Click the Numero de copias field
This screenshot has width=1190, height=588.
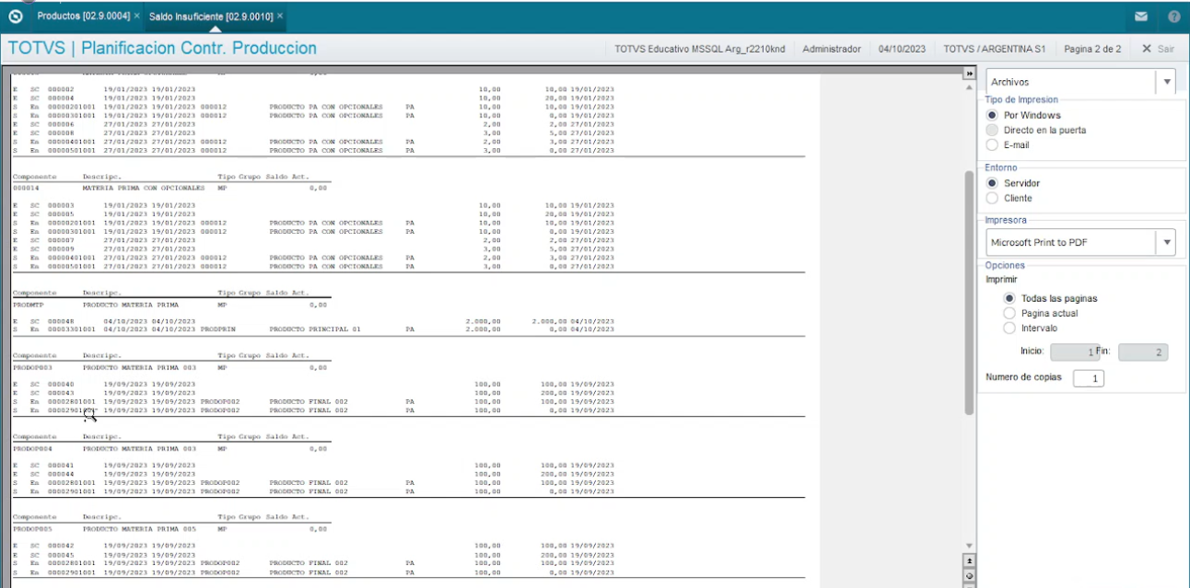pos(1089,378)
